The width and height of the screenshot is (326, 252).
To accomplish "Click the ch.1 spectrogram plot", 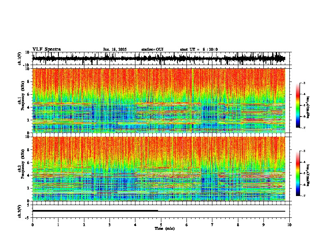I will (159, 100).
